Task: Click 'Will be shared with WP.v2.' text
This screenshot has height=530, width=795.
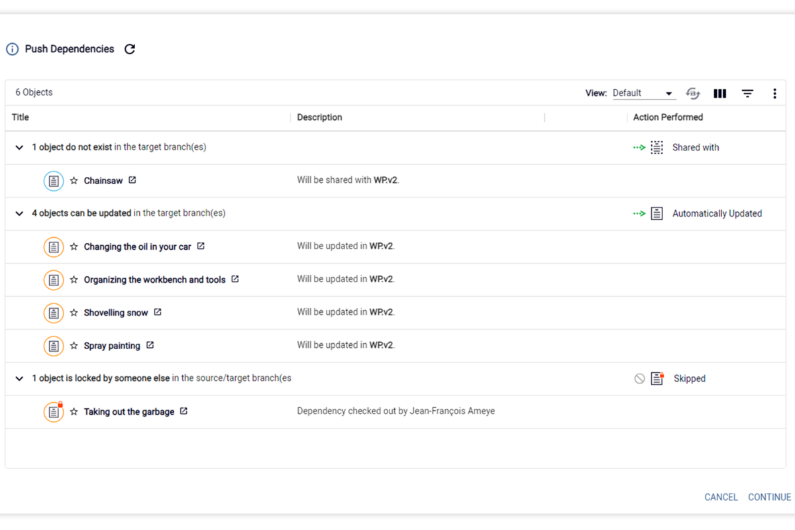Action: pyautogui.click(x=348, y=180)
